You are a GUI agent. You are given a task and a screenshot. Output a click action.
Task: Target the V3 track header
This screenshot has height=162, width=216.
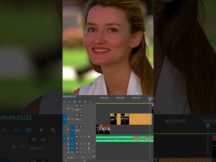point(72,109)
